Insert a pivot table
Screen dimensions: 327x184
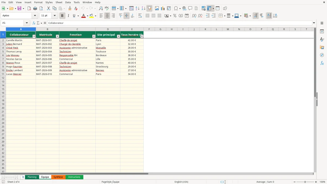click(x=169, y=8)
